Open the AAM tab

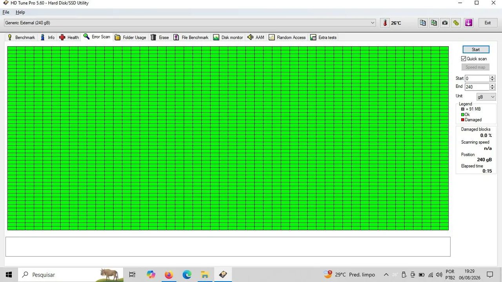256,38
